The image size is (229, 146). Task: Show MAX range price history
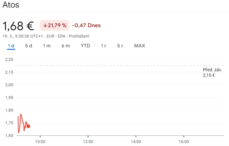[x=140, y=46]
